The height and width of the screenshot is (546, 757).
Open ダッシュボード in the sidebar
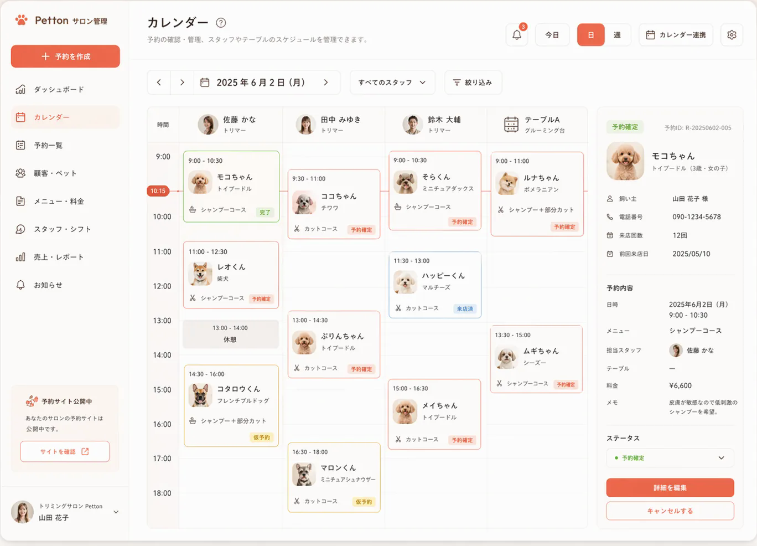[65, 89]
